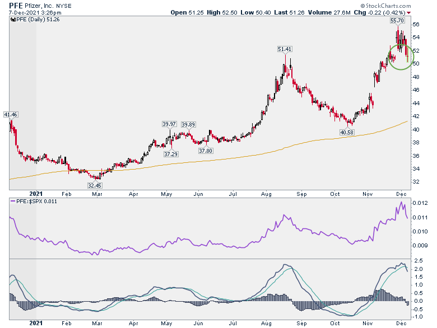This screenshot has width=437, height=328.
Task: Click the 0.012 ratio axis label
Action: [x=420, y=203]
